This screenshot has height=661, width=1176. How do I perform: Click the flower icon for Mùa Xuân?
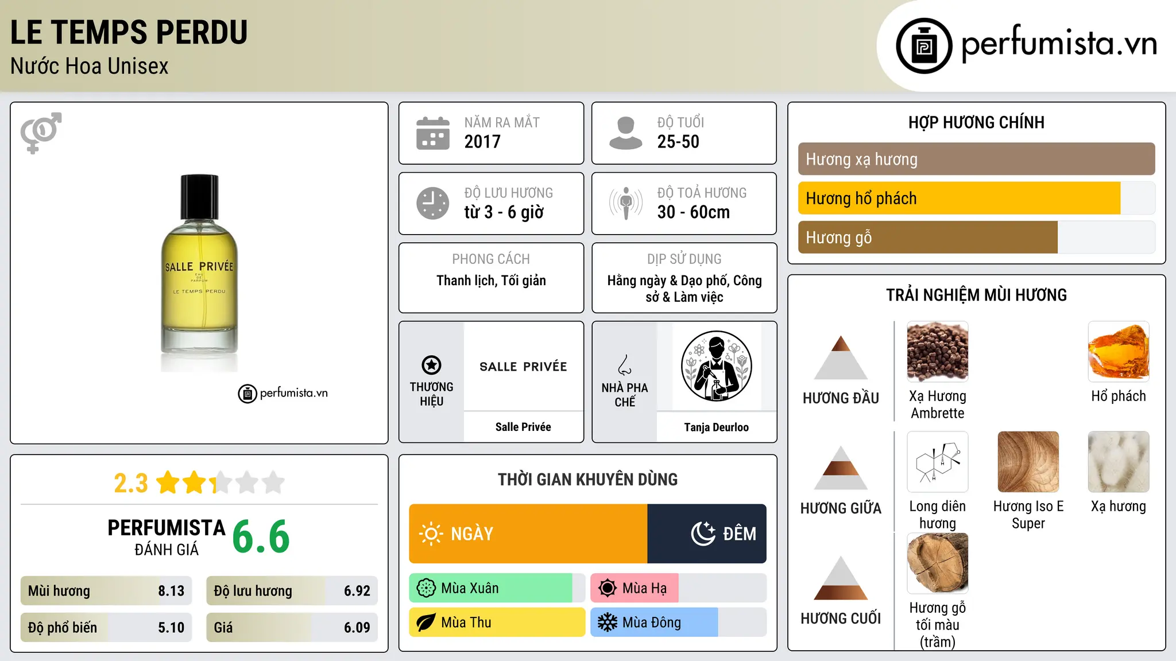(x=426, y=588)
